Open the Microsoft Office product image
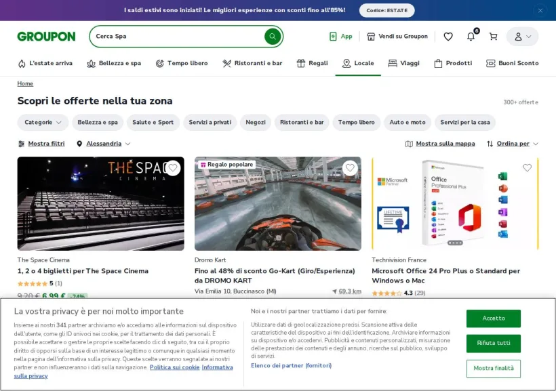 point(455,203)
